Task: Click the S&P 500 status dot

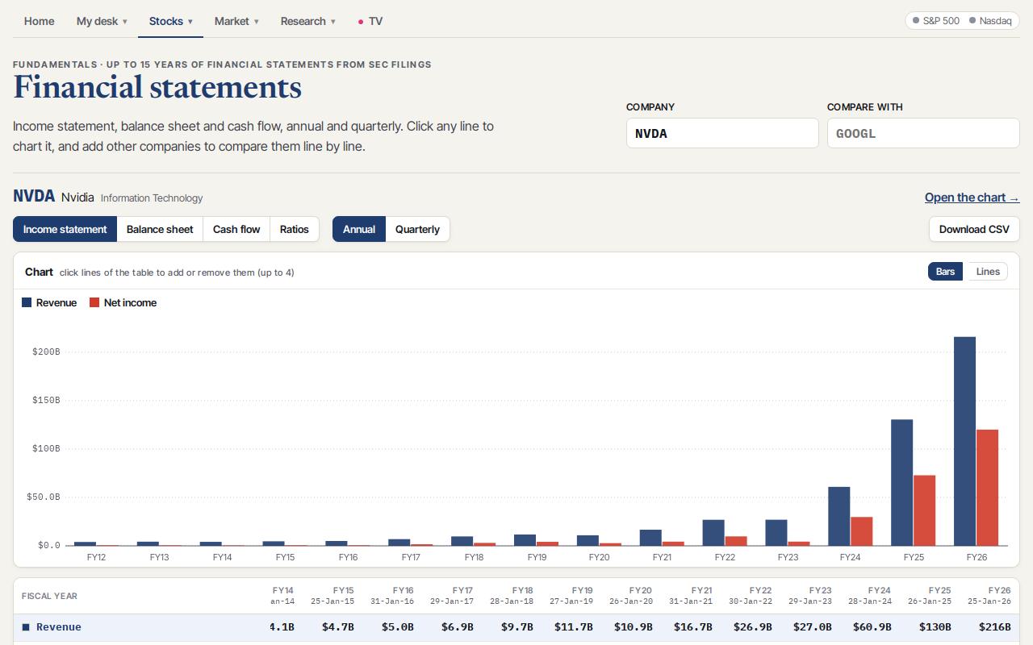Action: (916, 21)
